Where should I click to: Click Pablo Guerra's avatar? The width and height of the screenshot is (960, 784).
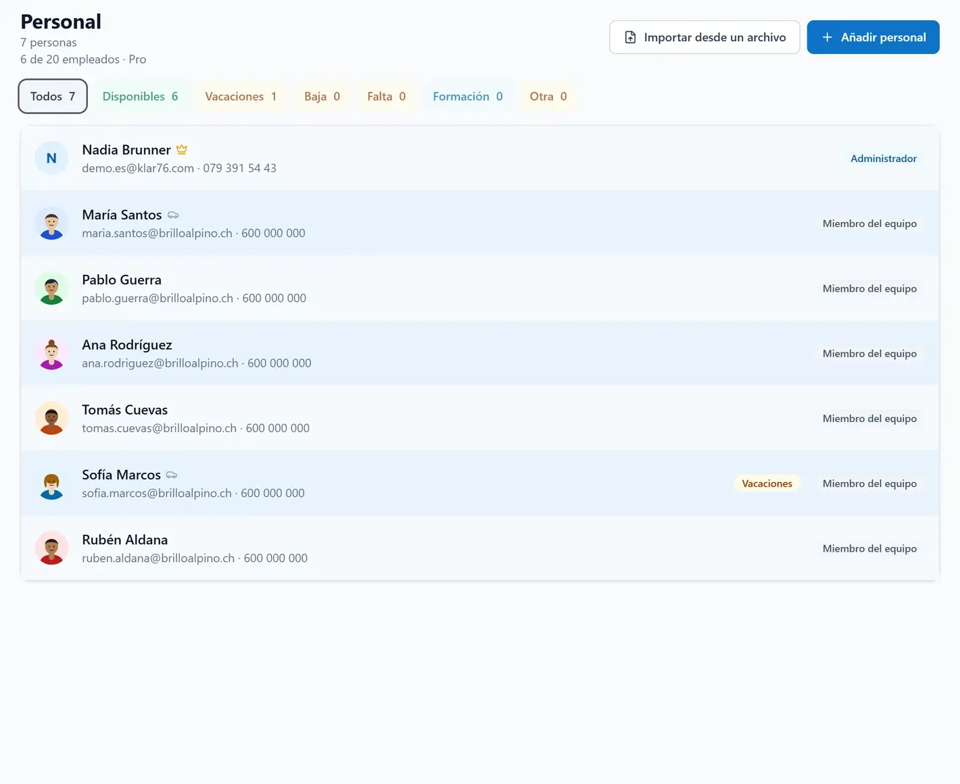point(51,288)
